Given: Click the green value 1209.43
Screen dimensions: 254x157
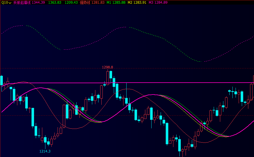Looking at the screenshot, I should point(71,3).
